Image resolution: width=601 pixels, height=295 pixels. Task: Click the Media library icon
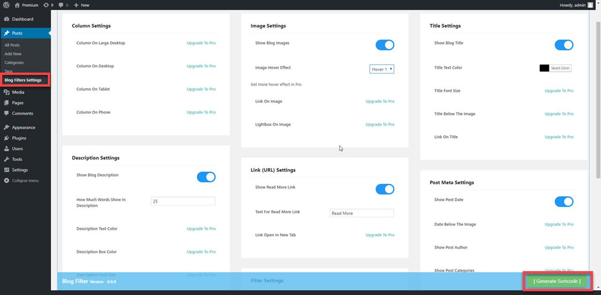click(x=7, y=92)
